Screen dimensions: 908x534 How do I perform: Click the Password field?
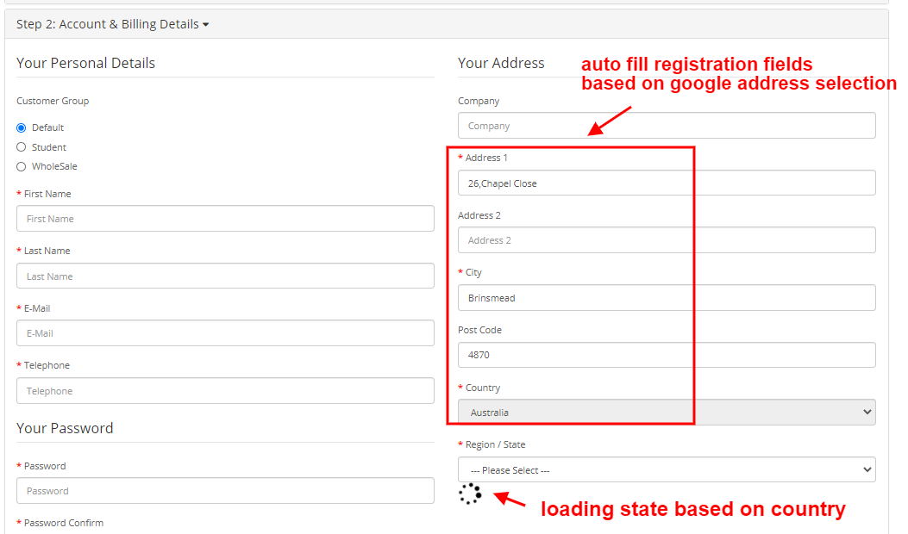[225, 491]
